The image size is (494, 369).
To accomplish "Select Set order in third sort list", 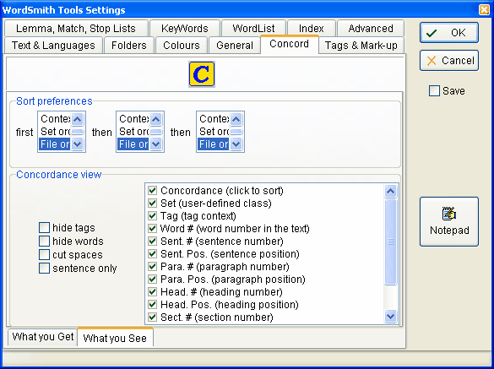I will pos(214,132).
